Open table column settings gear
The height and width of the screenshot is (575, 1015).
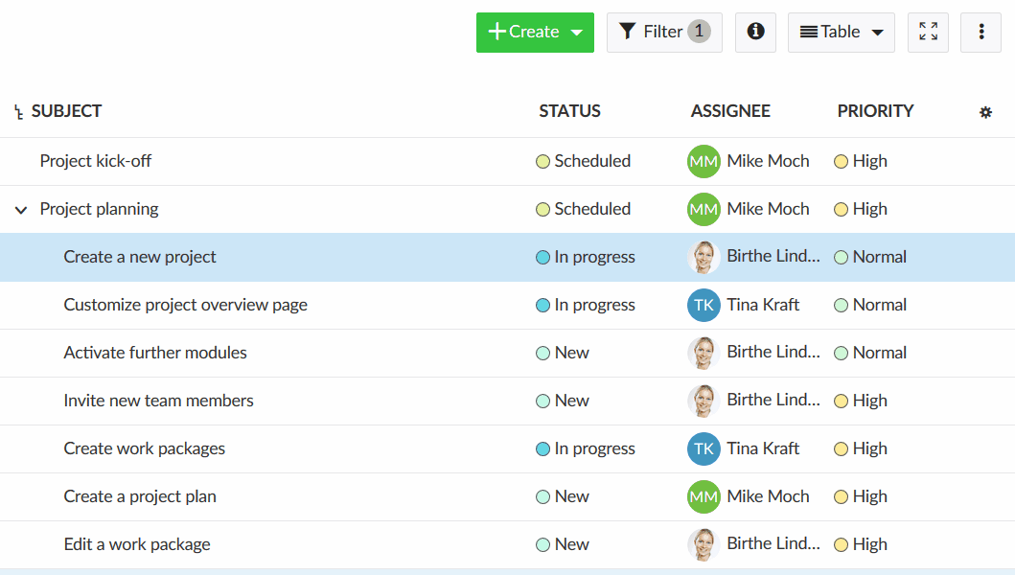point(985,112)
